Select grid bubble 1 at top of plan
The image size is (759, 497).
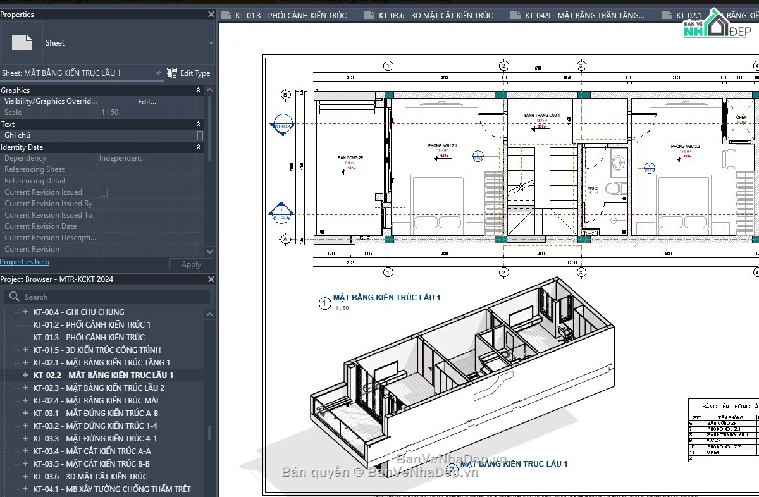pyautogui.click(x=388, y=66)
